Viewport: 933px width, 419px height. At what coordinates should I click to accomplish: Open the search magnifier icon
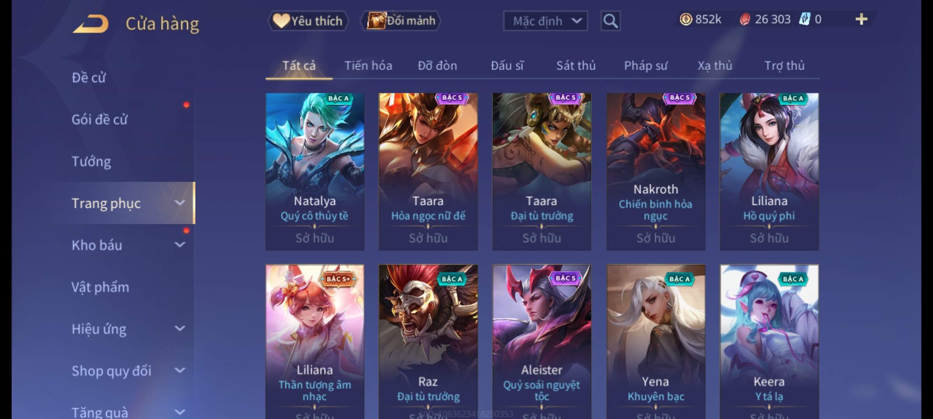point(610,21)
